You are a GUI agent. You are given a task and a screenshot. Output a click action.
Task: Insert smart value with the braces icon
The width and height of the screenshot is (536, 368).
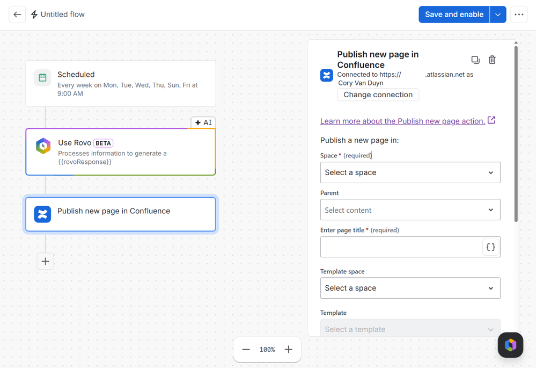[491, 247]
